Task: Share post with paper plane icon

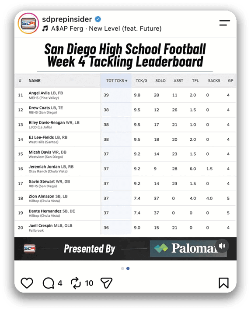Action: (106, 283)
